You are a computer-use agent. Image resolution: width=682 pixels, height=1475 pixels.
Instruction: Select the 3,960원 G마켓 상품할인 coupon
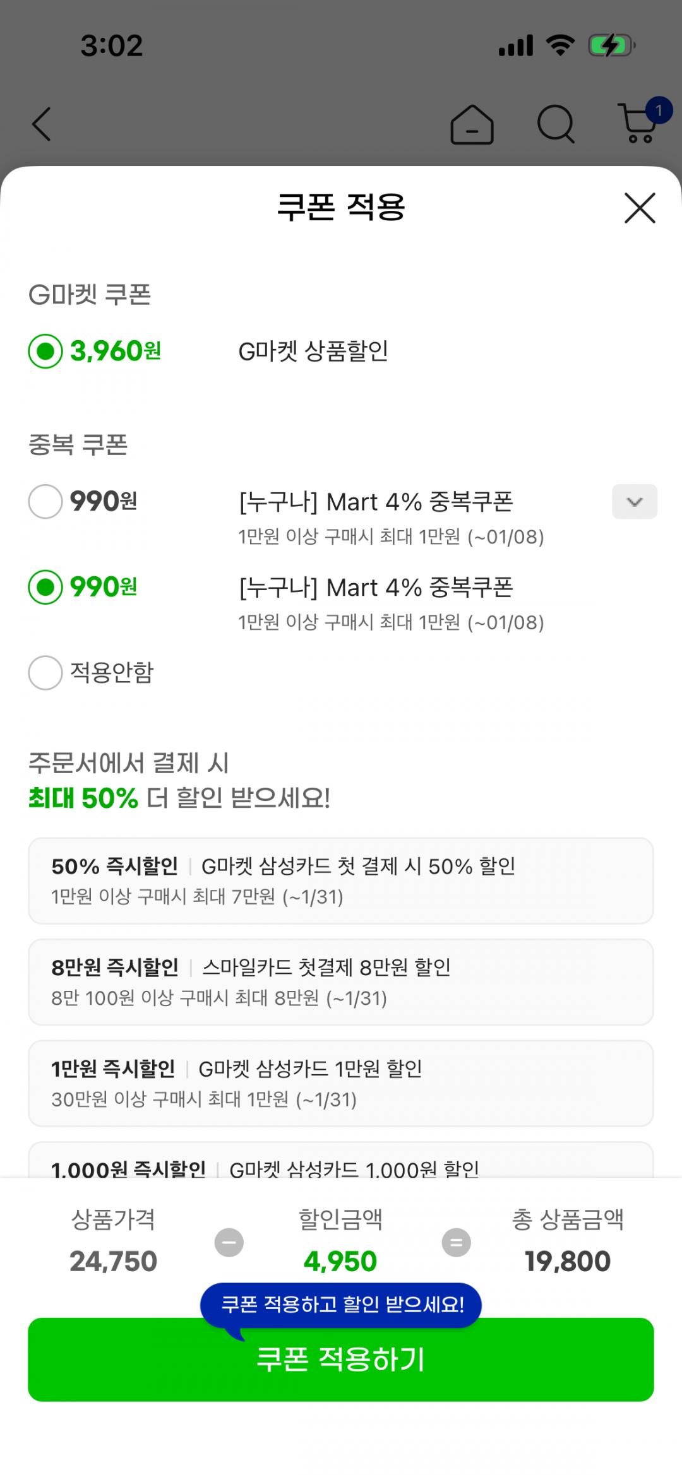(45, 351)
